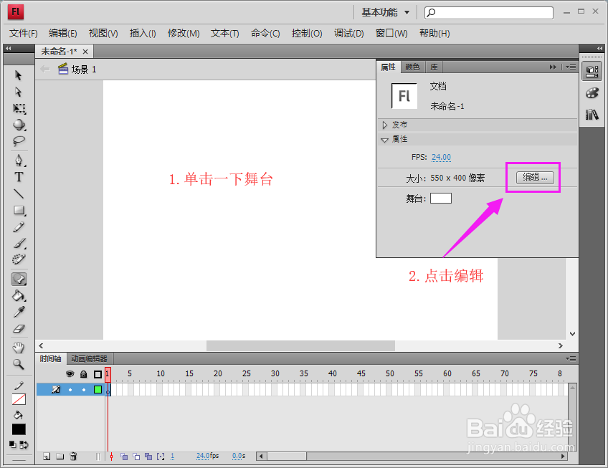Select the Bone tool
This screenshot has height=468, width=608.
click(x=19, y=279)
